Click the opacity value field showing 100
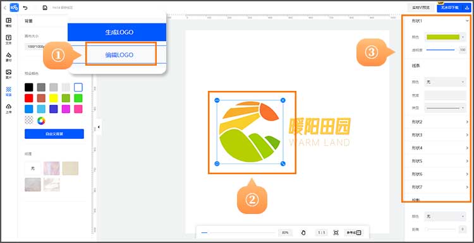 click(x=463, y=50)
